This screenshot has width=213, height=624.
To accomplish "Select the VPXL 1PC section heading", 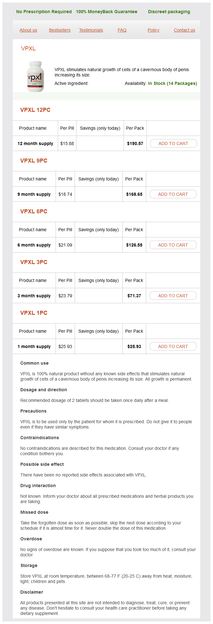I will pos(34,313).
